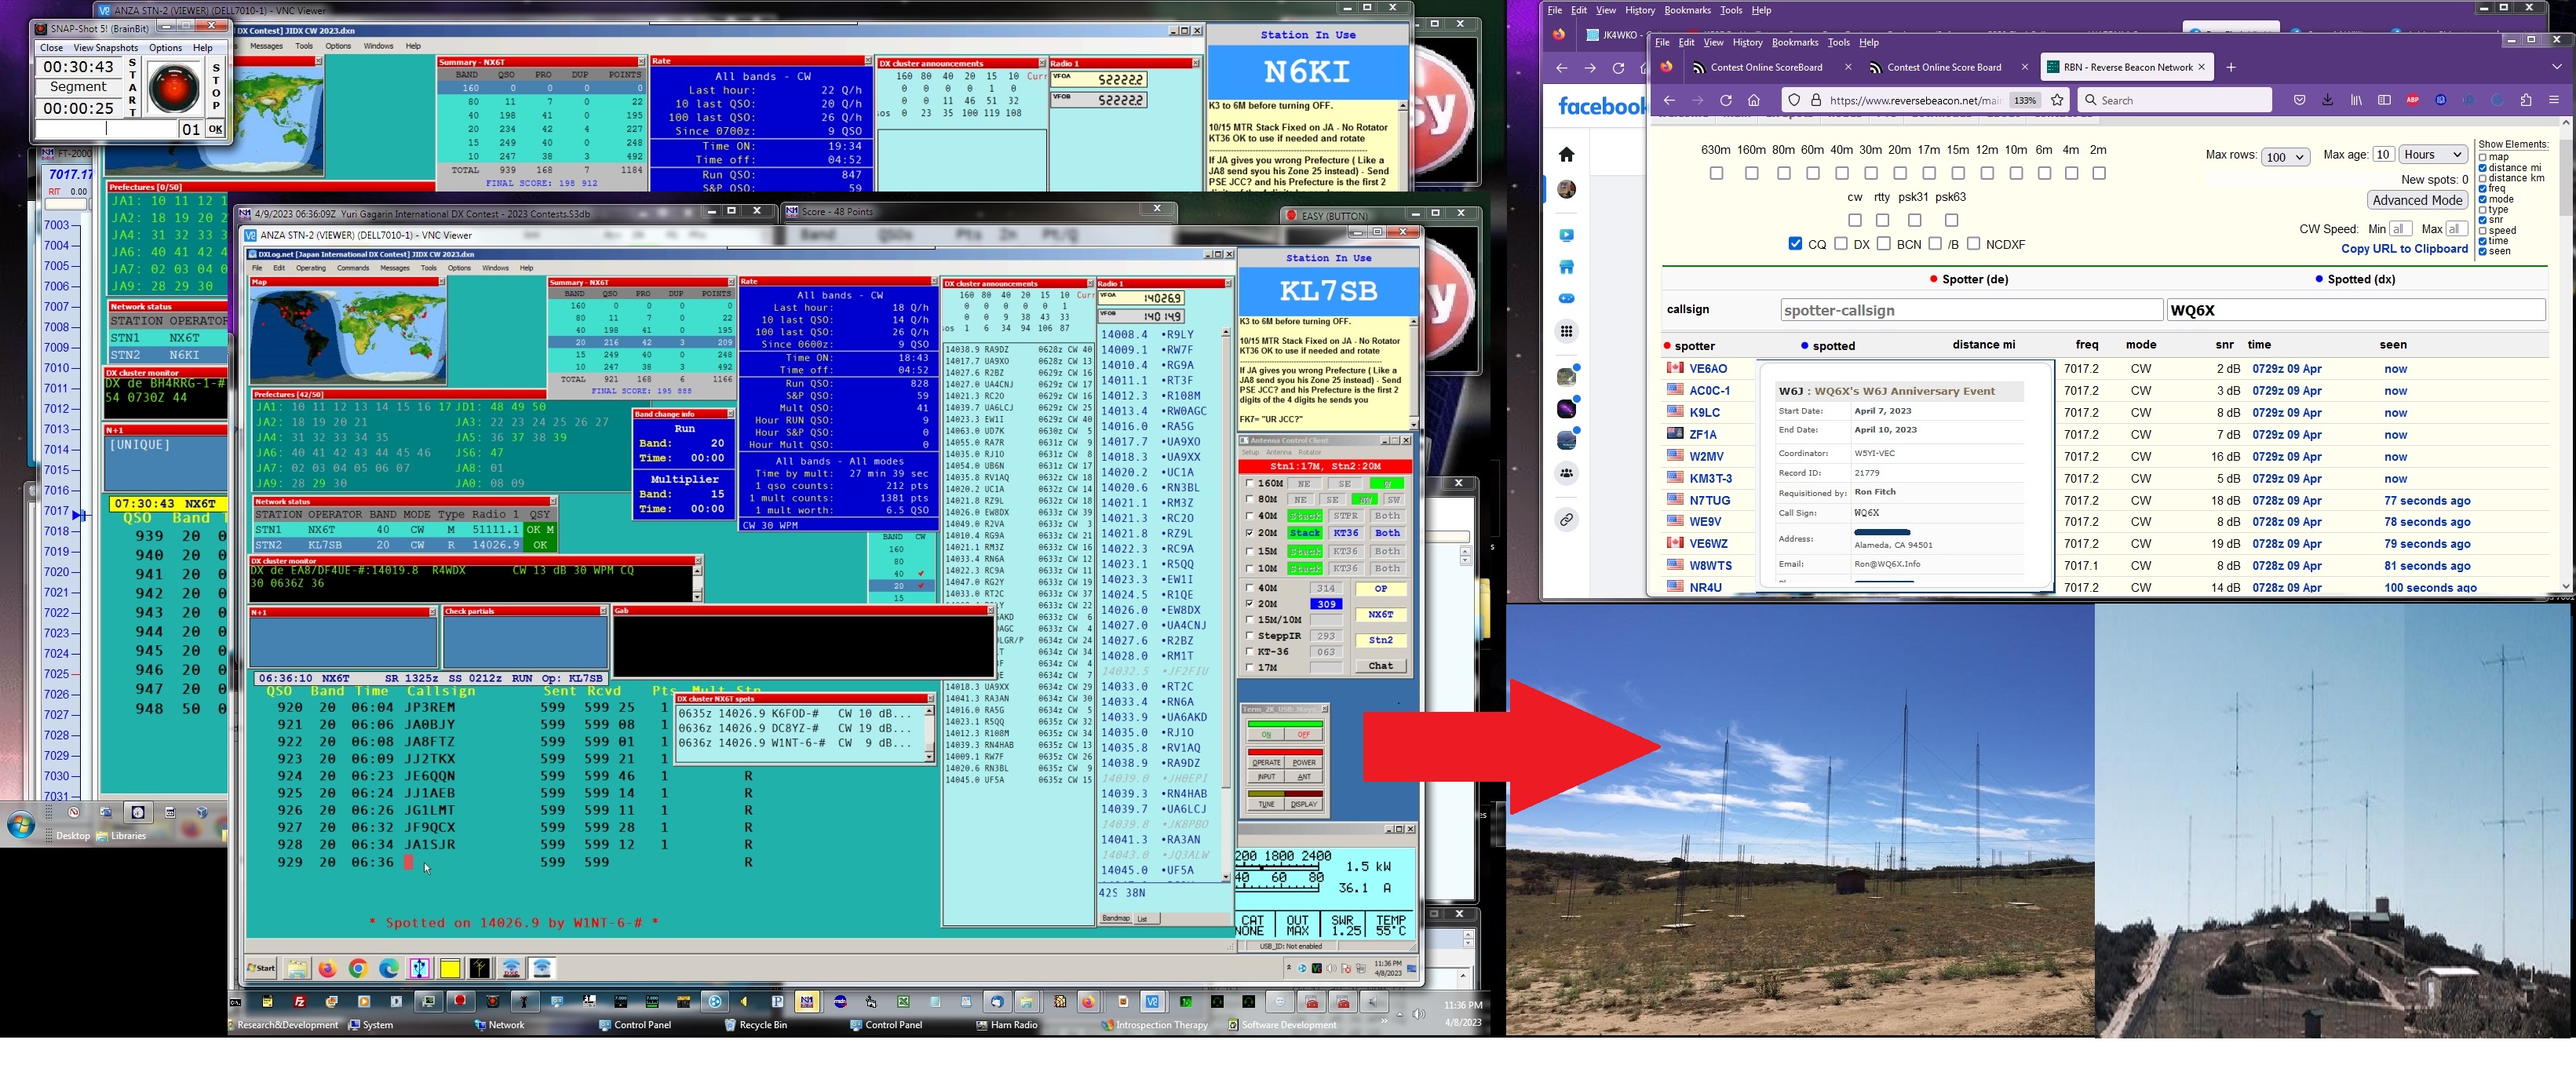Open the Facebook Marketplace icon
The height and width of the screenshot is (1069, 2576).
[x=1567, y=267]
